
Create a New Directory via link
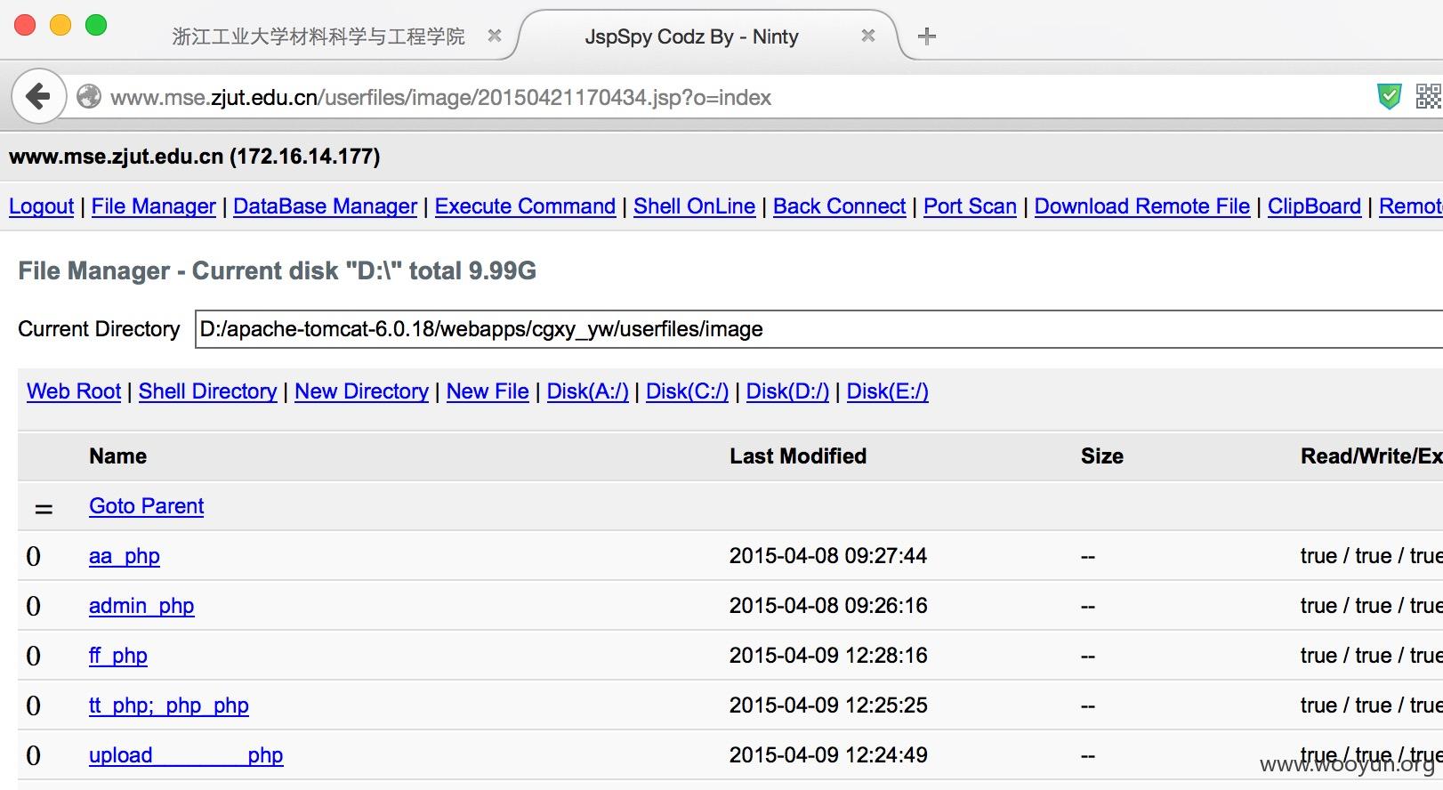(x=361, y=391)
